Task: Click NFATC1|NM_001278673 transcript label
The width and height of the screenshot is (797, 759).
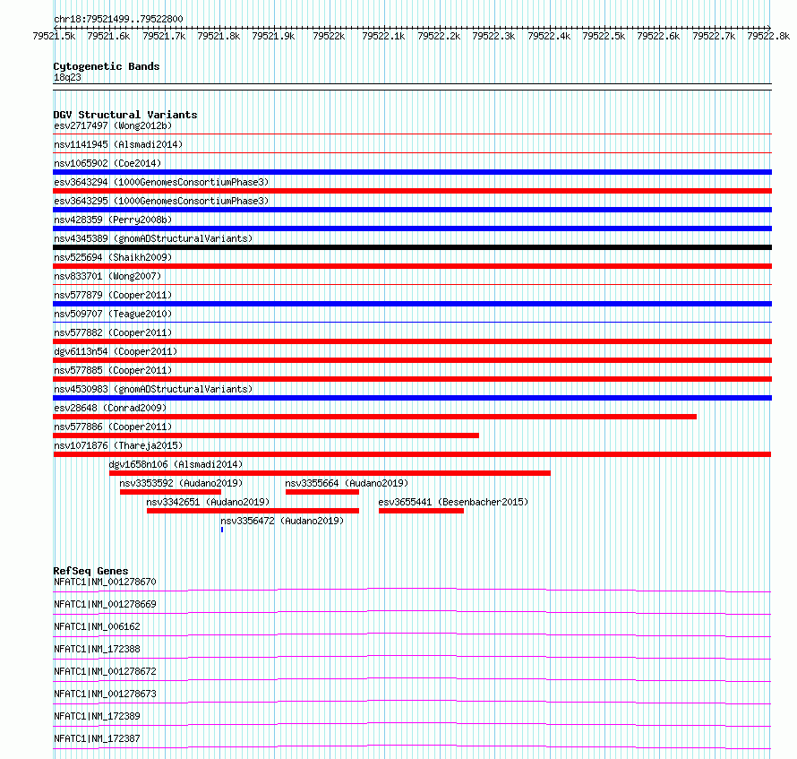Action: [105, 694]
